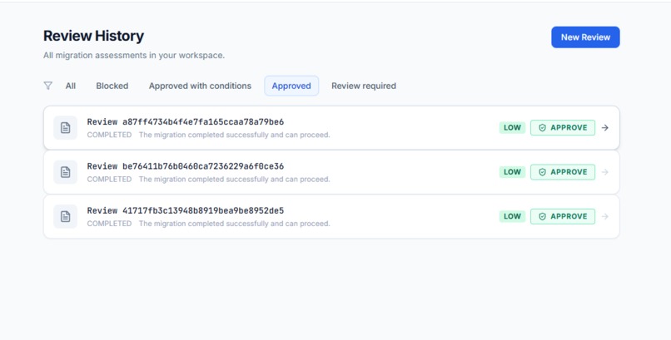Open Review be76411b76b0460ca7236229a6f0ce36 title
This screenshot has width=671, height=340.
pos(186,166)
